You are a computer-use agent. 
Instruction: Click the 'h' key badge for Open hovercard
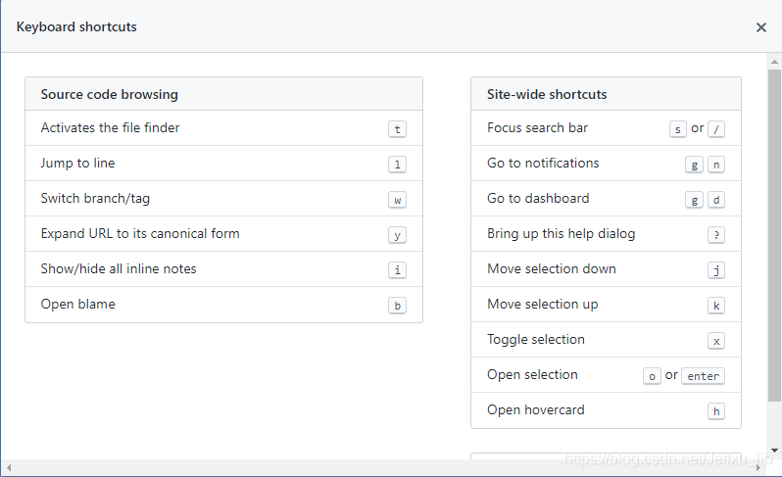(716, 411)
